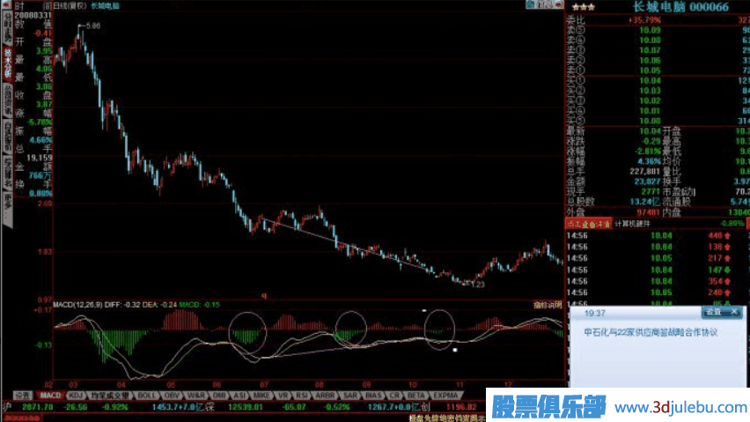Click the 卖⑤ ask price 10.09
This screenshot has height=422, width=750.
[650, 30]
